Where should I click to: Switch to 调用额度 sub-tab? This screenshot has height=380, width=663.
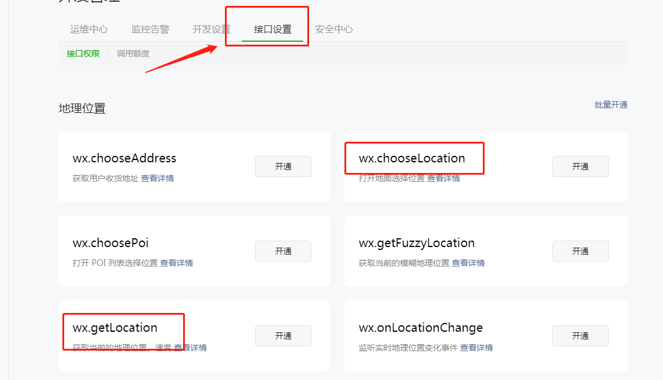[133, 54]
